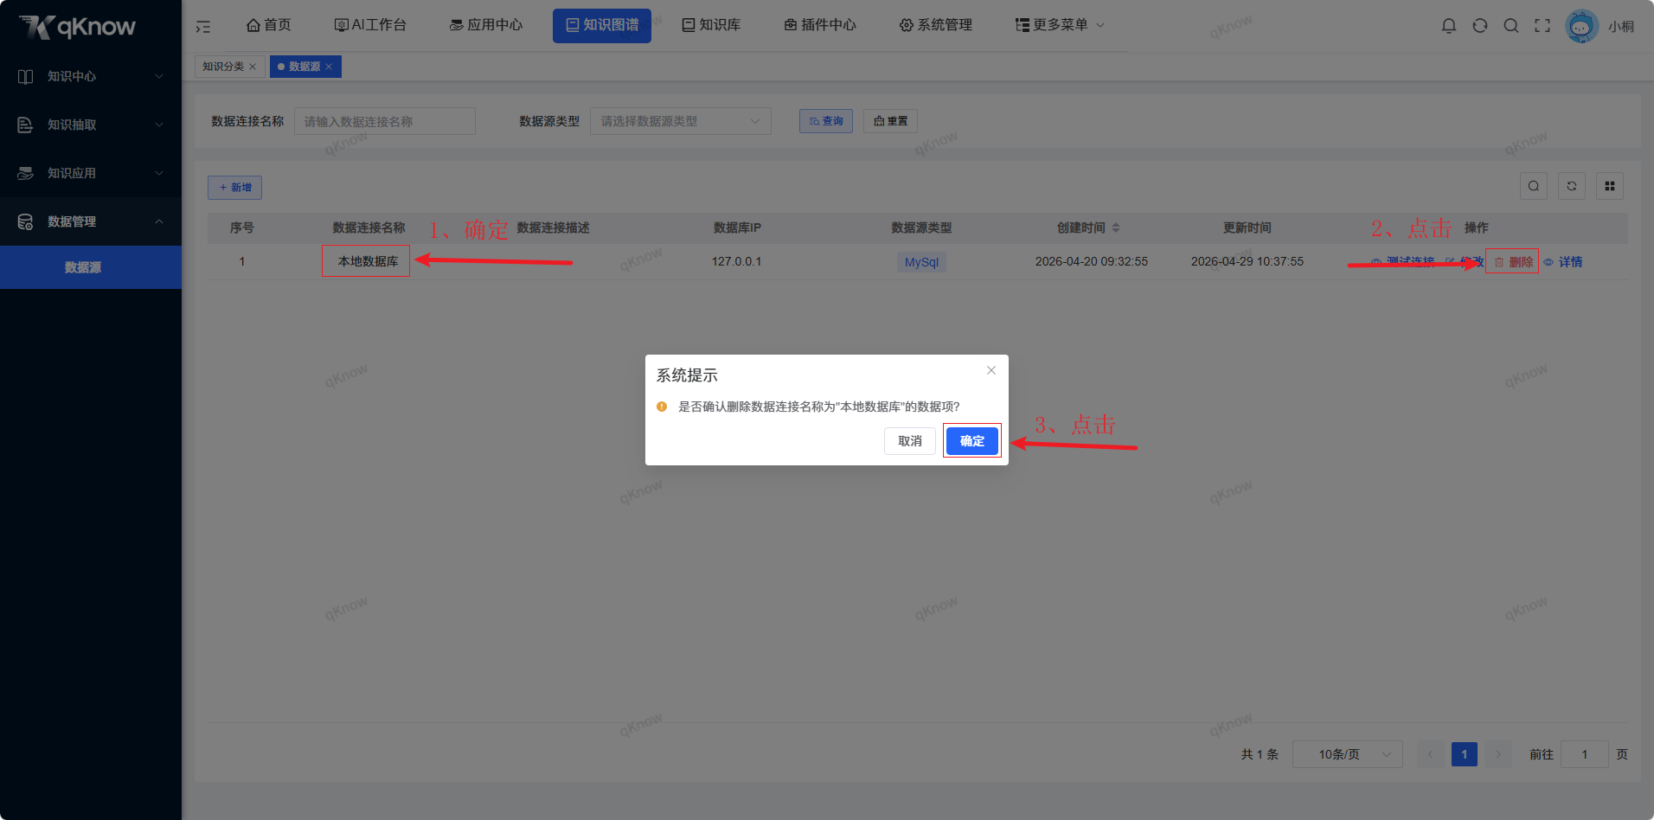Click the 本地数据库 name cell
Screen dimensions: 1654x820
point(369,261)
